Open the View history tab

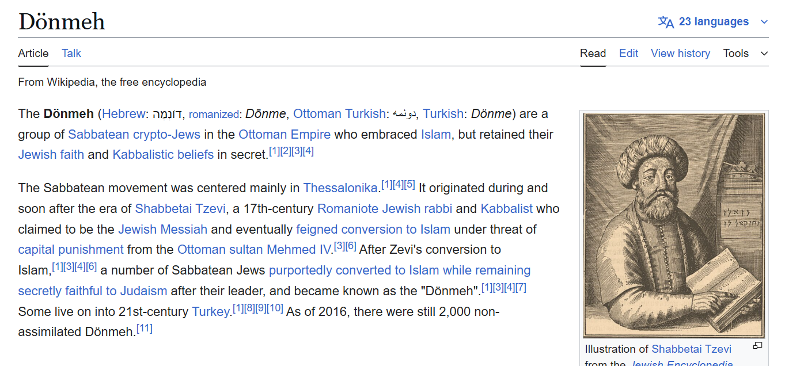pyautogui.click(x=680, y=54)
